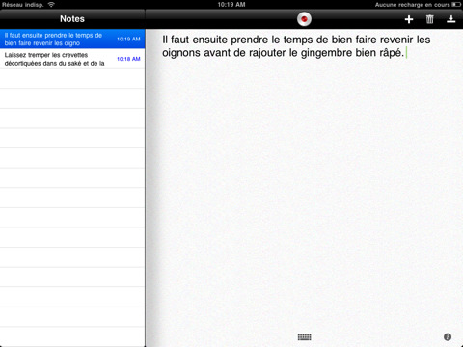Select note "Il faut ensuite prendre le temps"
The width and height of the screenshot is (463, 347).
click(72, 39)
